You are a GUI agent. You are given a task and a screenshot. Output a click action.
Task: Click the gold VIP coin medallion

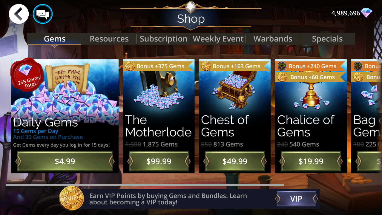pyautogui.click(x=72, y=199)
